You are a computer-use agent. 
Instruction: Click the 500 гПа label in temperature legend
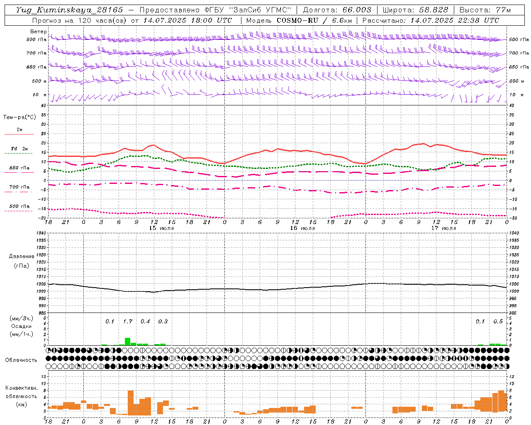pyautogui.click(x=19, y=206)
